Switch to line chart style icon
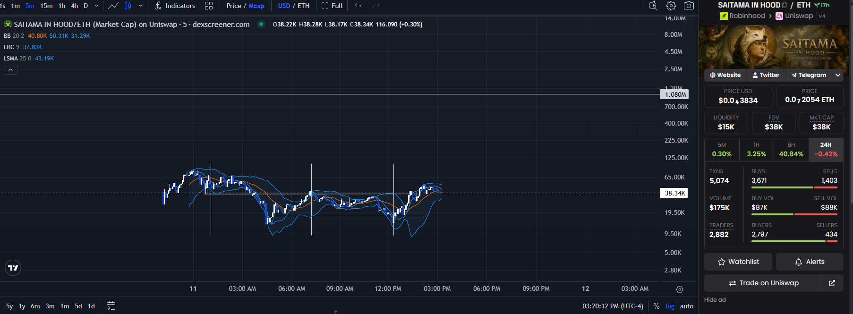 [x=113, y=6]
